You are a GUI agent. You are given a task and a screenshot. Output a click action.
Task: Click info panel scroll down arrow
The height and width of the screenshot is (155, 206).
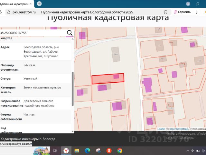click(72, 131)
